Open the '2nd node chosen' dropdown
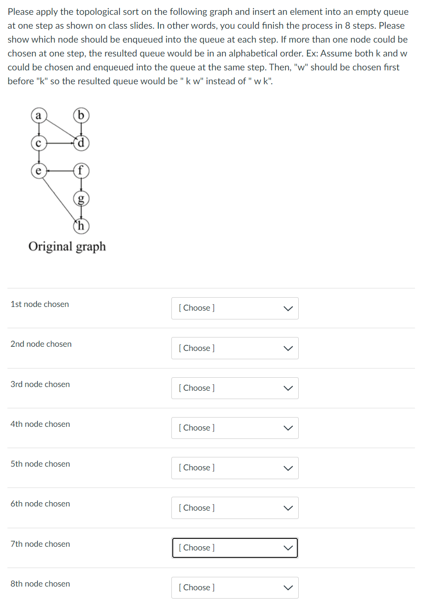Viewport: 421px width, 606px height. coord(235,348)
